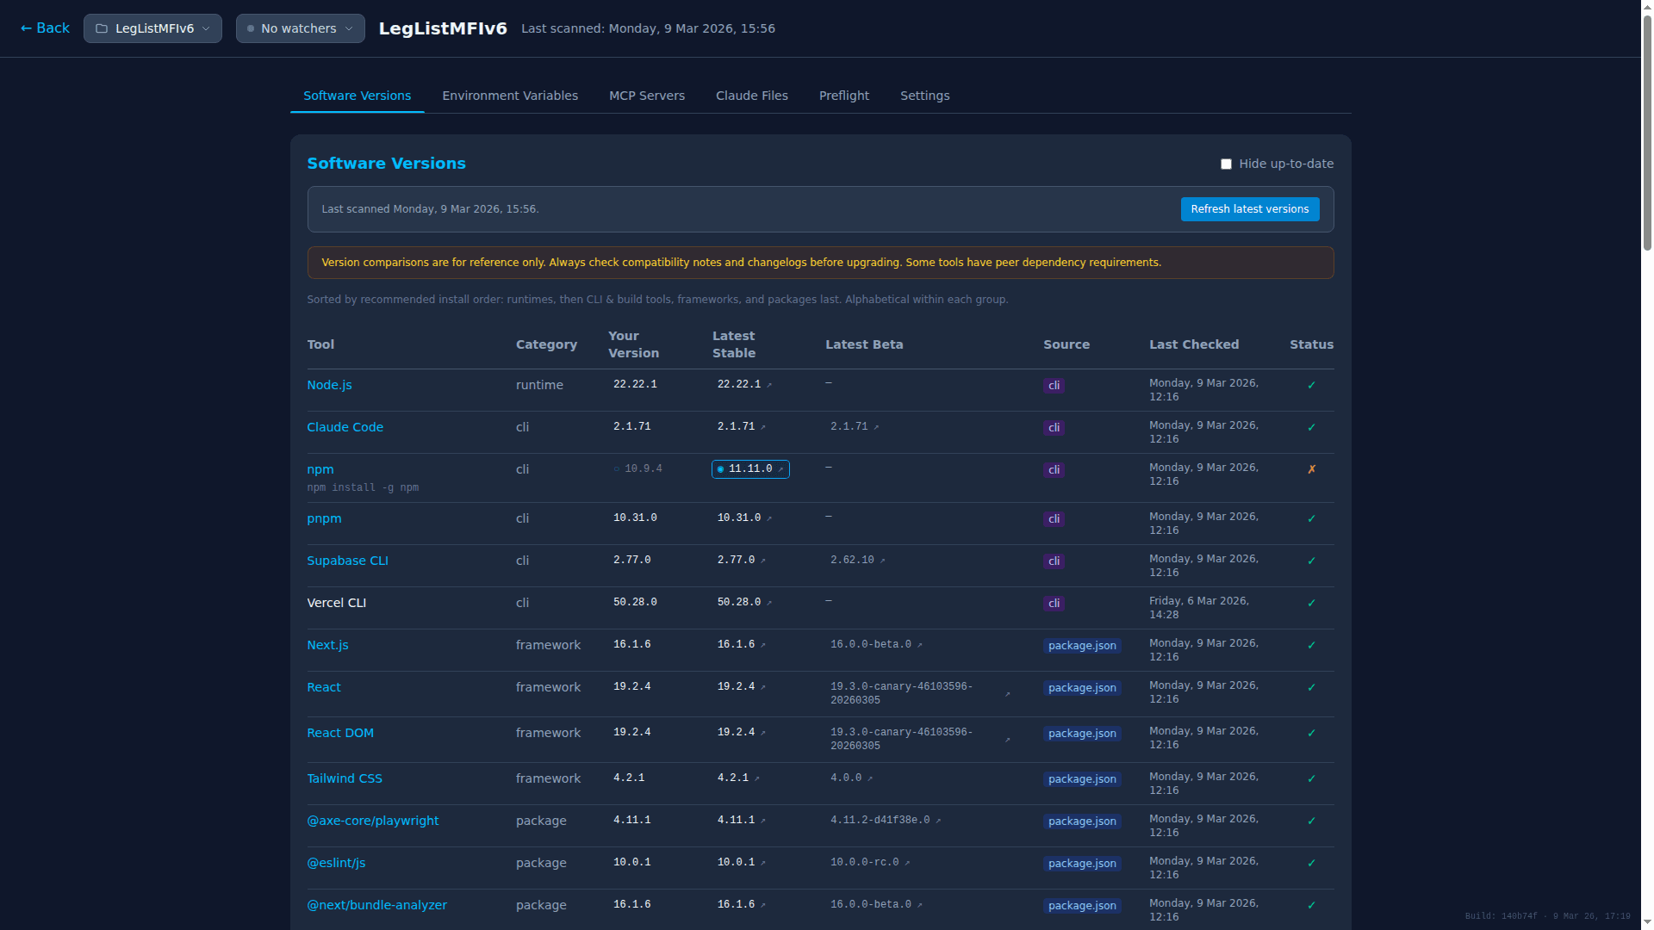Click the package.json badge on the Next.js row
The height and width of the screenshot is (930, 1654).
1081,645
